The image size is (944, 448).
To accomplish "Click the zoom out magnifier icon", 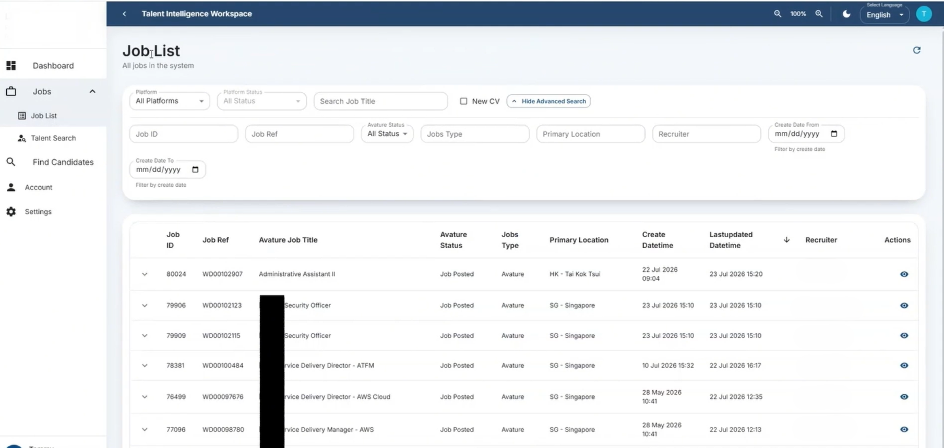I will [x=778, y=14].
